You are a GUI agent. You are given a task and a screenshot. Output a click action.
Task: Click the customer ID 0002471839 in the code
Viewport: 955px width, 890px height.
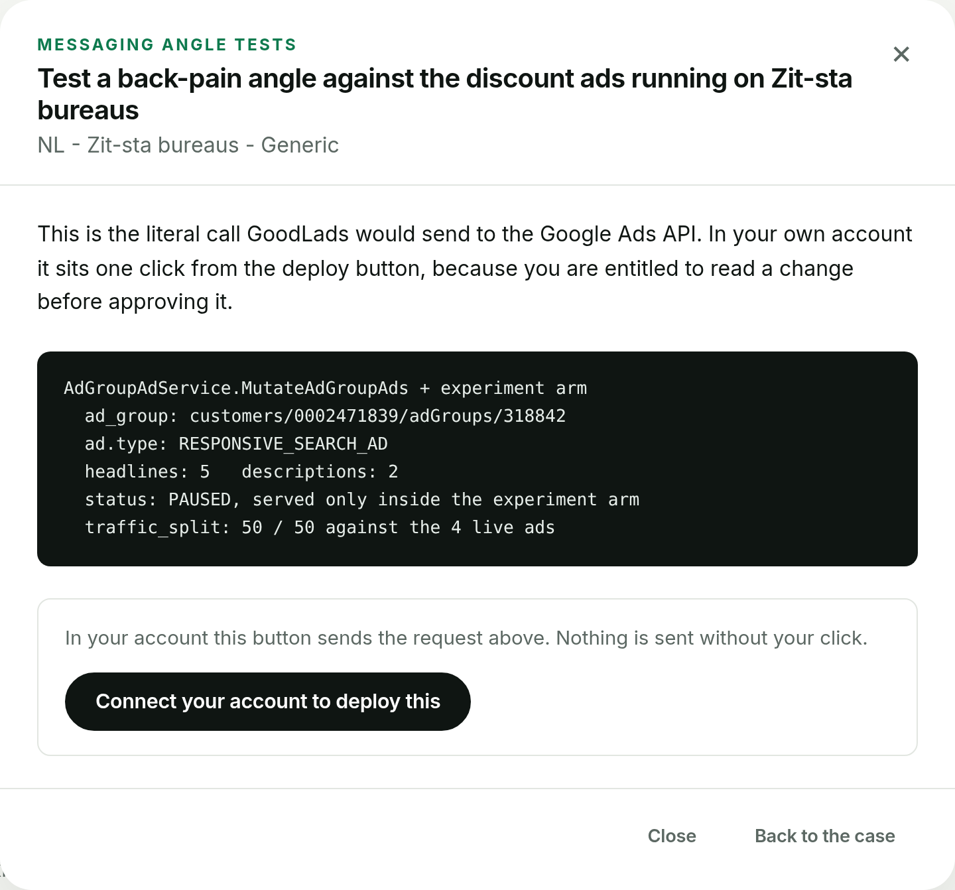tap(346, 416)
